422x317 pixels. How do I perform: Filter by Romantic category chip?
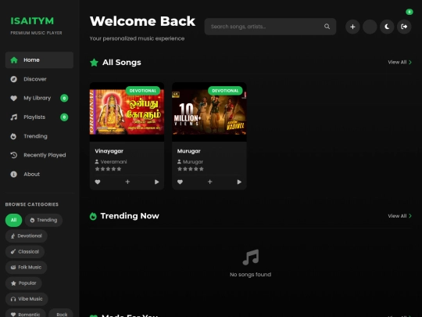[x=25, y=314]
